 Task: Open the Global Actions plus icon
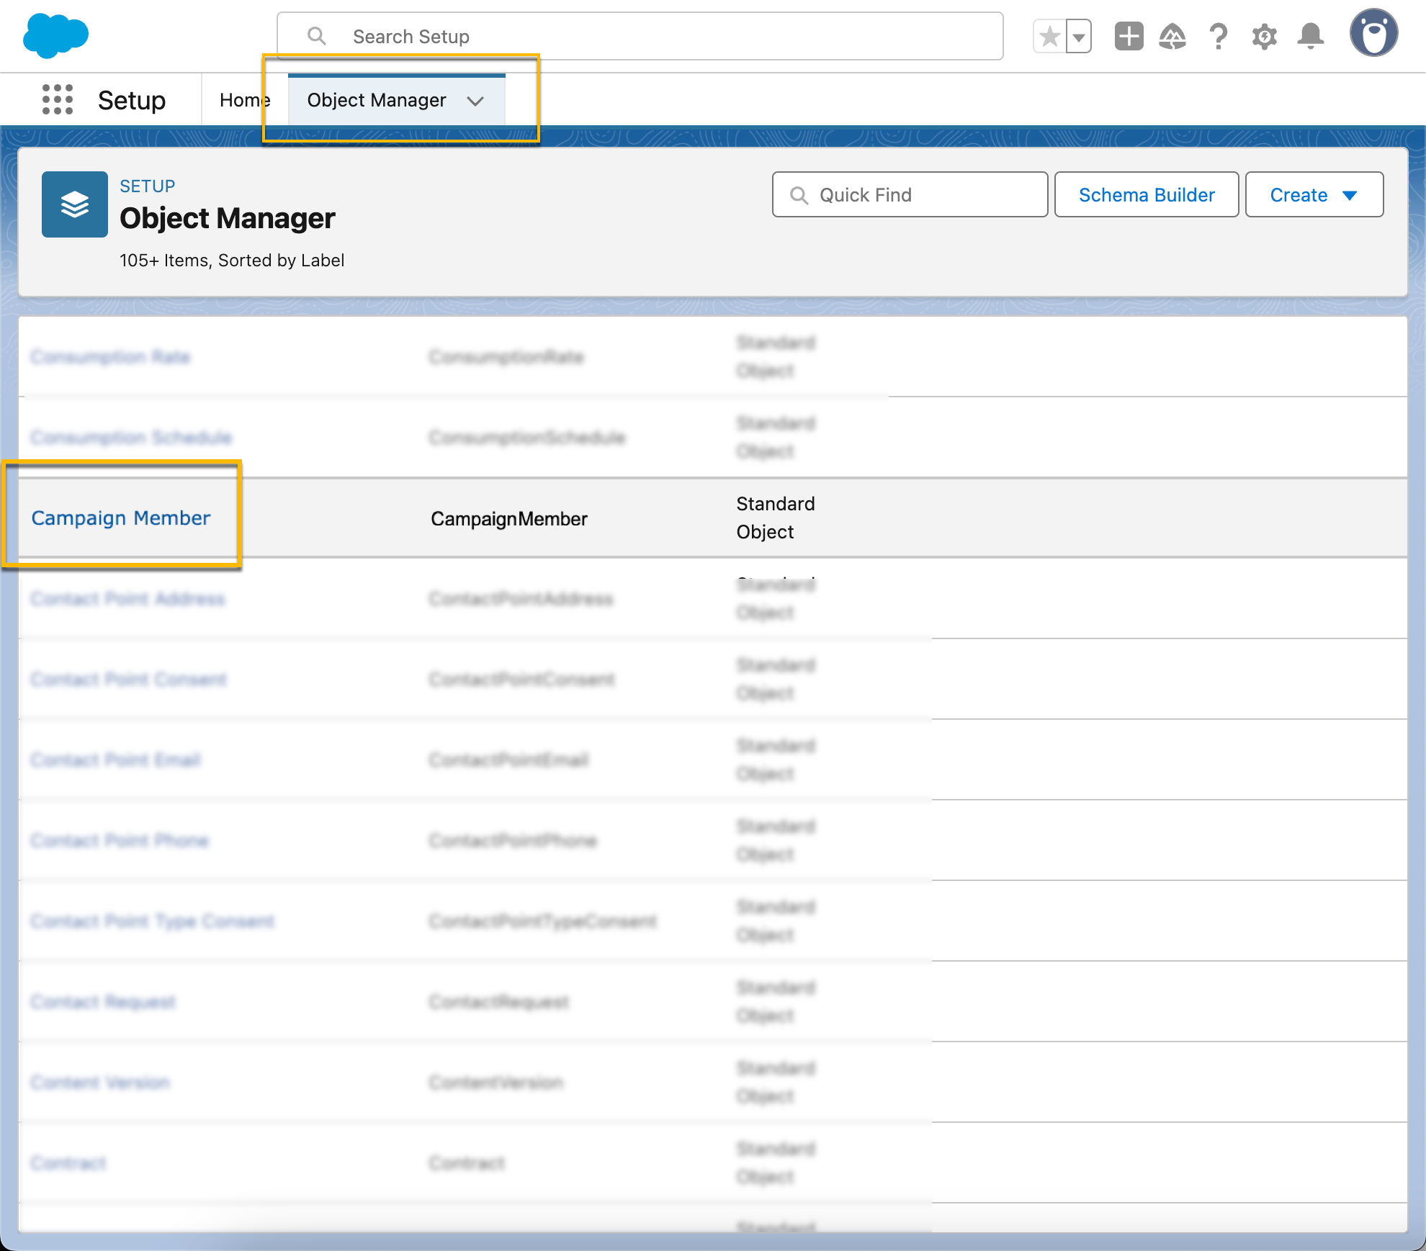(x=1129, y=36)
